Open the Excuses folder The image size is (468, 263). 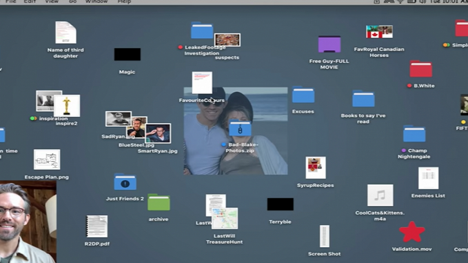point(303,94)
